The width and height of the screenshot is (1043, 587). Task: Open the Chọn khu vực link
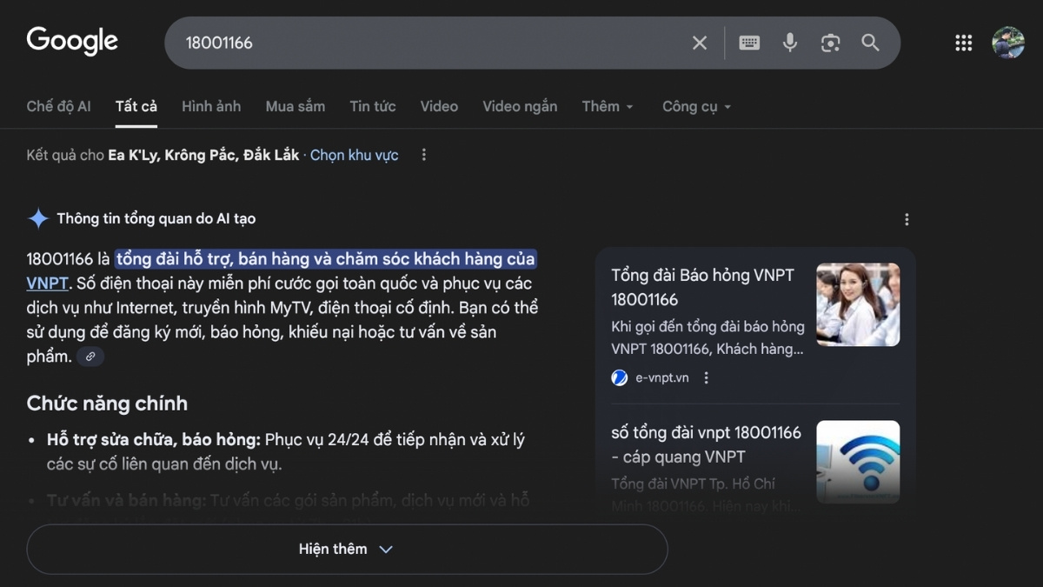[x=354, y=155]
